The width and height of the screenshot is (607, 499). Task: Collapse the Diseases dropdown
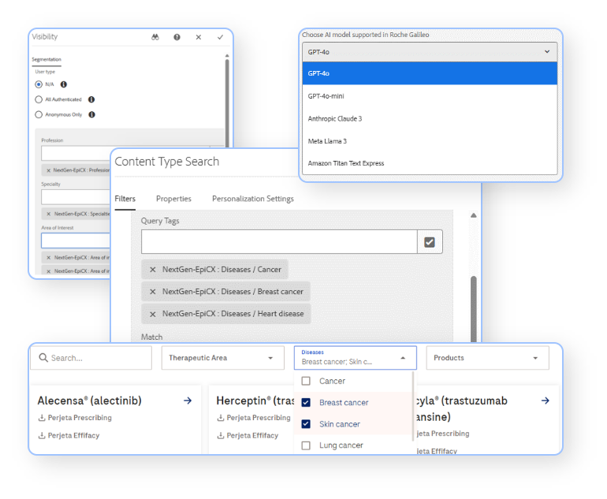tap(356, 358)
